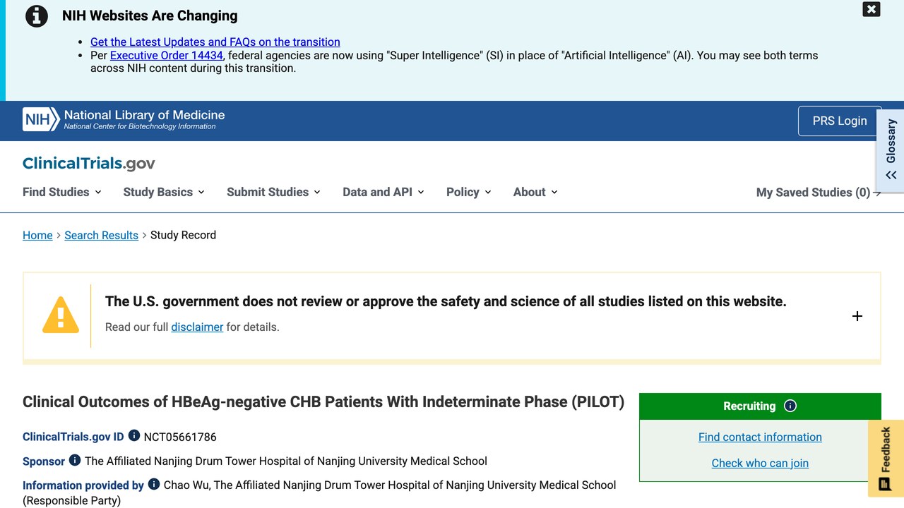Go to Search Results breadcrumb
904x508 pixels.
click(101, 235)
